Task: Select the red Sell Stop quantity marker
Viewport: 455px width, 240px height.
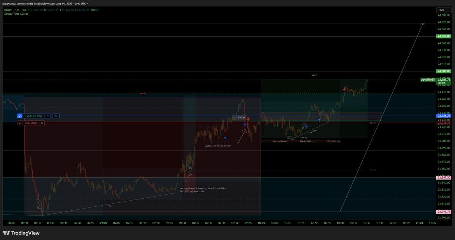Action: pyautogui.click(x=20, y=123)
